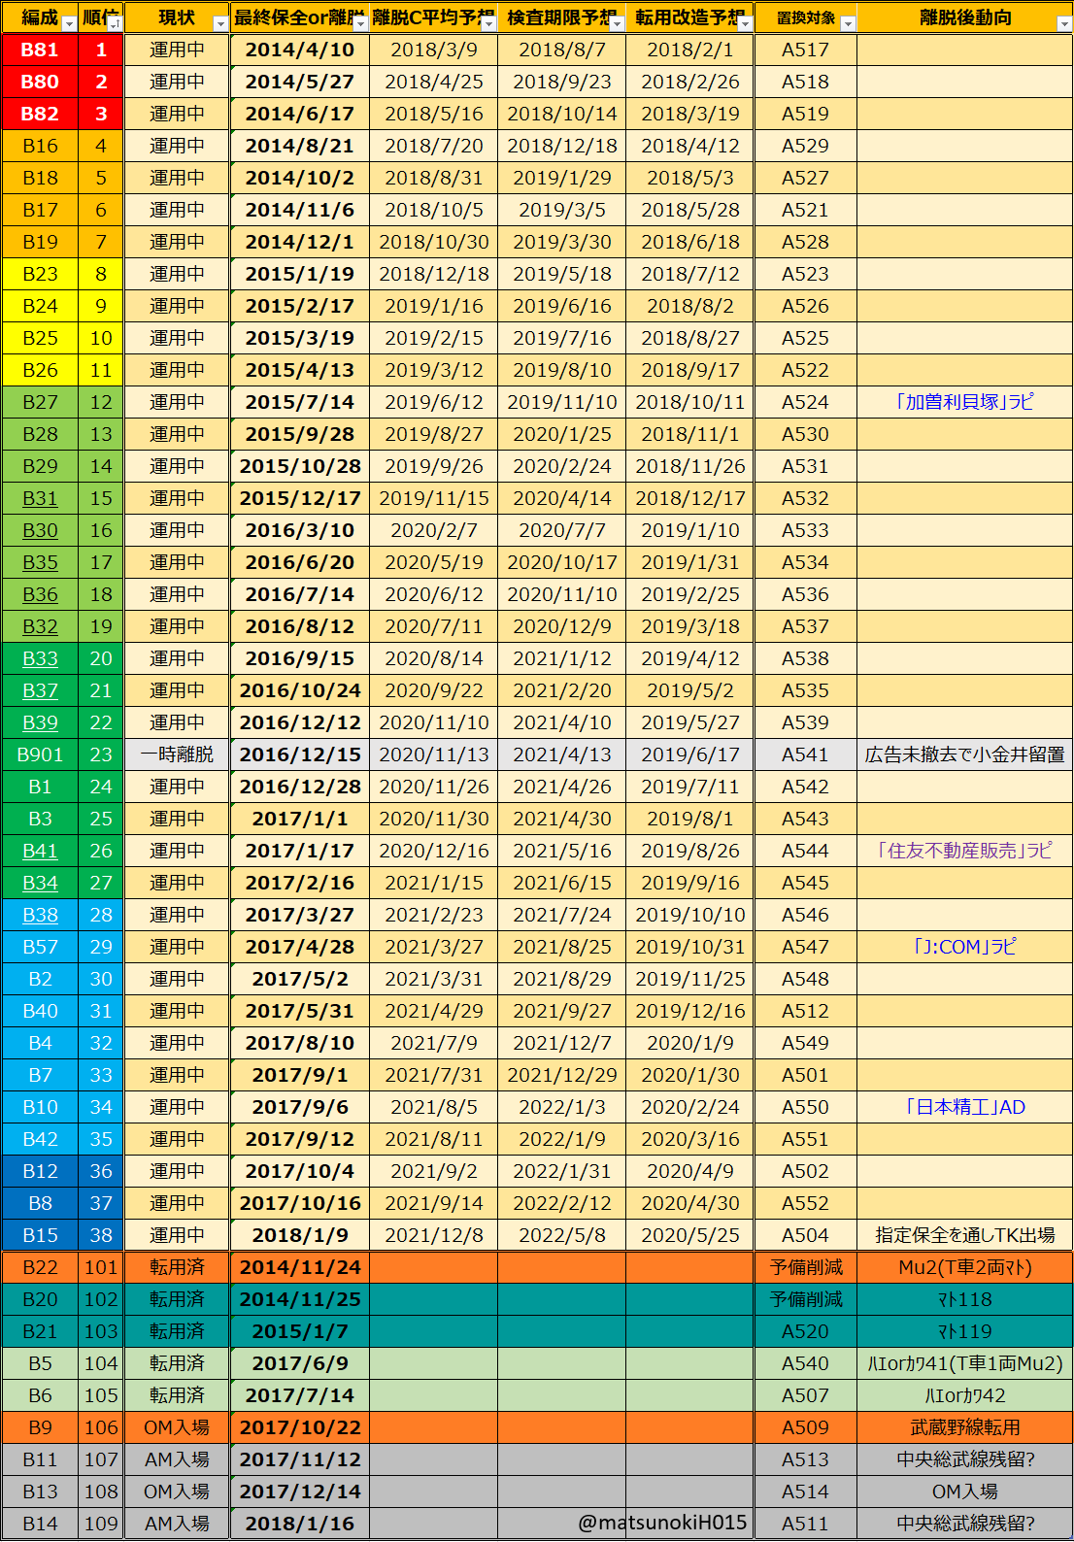
Task: Select the 中央総武線残留? cell in B11 row
Action: pos(965,1459)
